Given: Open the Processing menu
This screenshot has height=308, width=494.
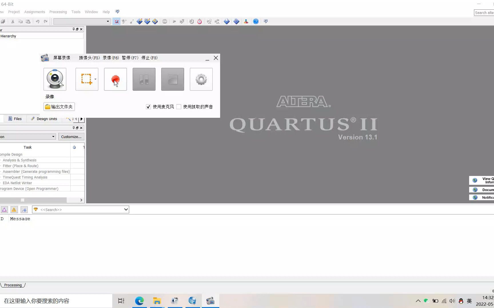Looking at the screenshot, I should 58,12.
